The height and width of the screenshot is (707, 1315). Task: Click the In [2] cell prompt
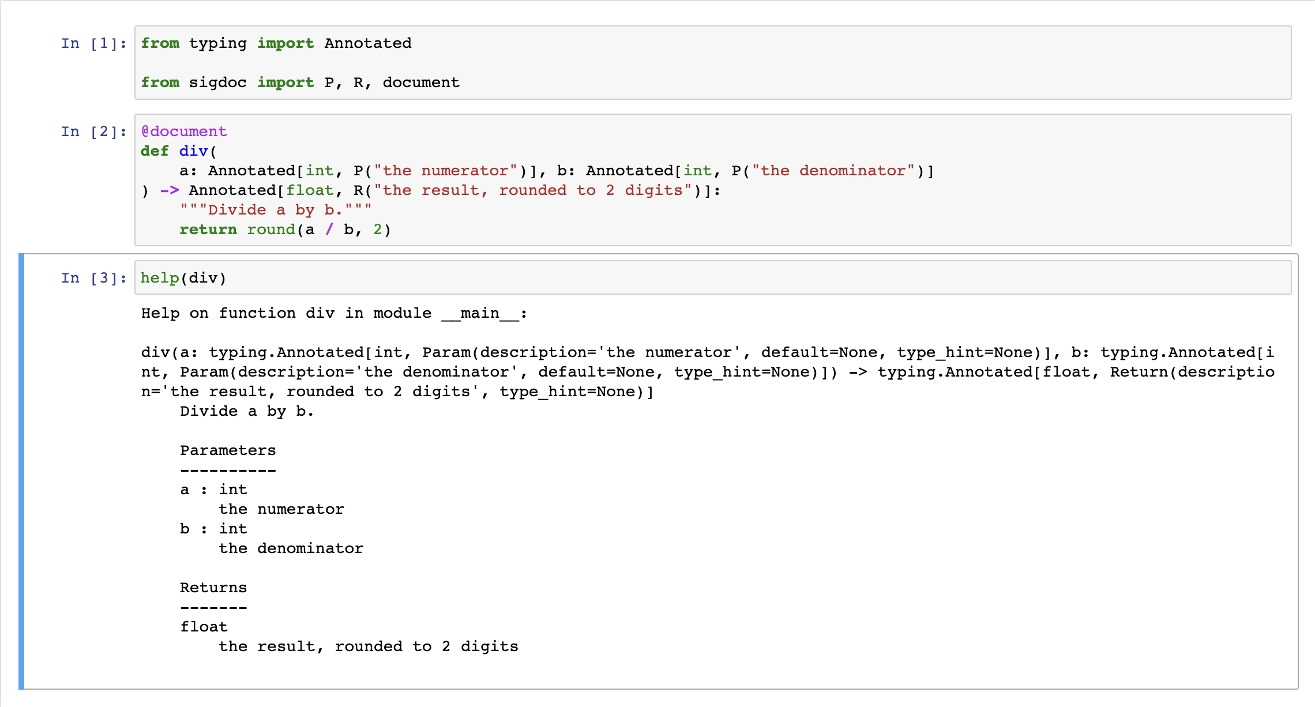coord(93,131)
